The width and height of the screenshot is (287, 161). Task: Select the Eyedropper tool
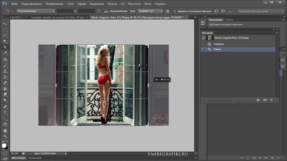click(x=5, y=53)
